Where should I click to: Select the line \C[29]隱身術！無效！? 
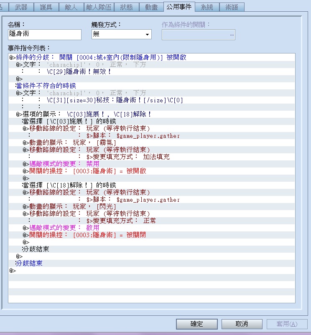152,71
